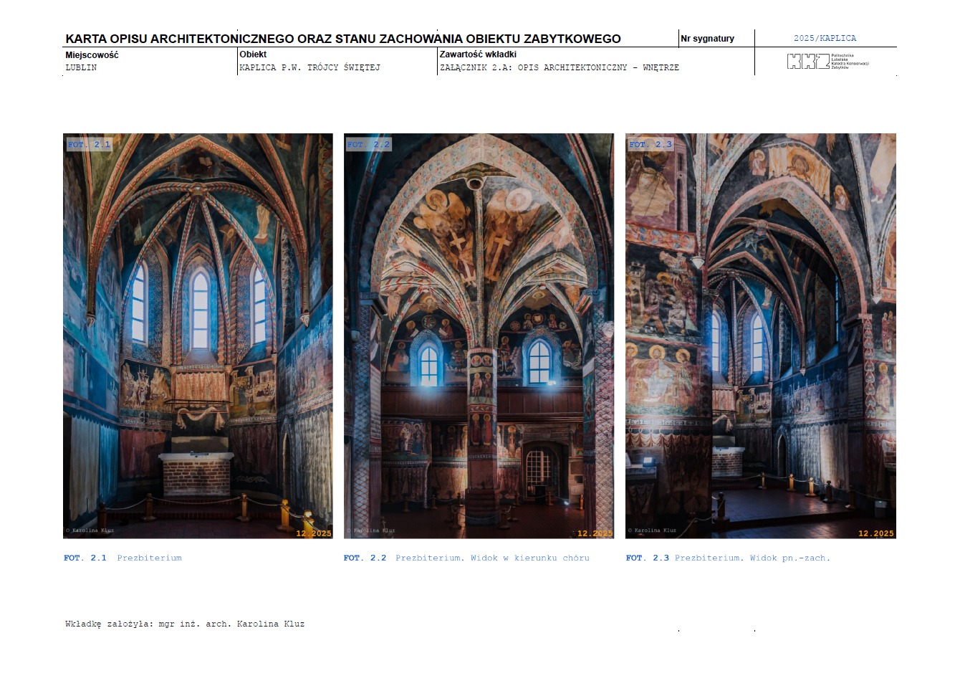Click the 'Miejscowość' field label
The height and width of the screenshot is (676, 960).
tap(92, 54)
